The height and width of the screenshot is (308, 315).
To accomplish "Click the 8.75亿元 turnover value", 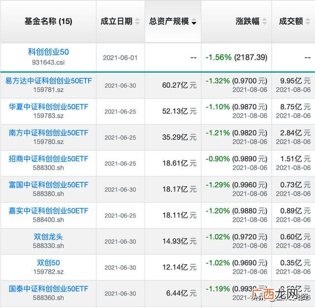I will coord(295,107).
